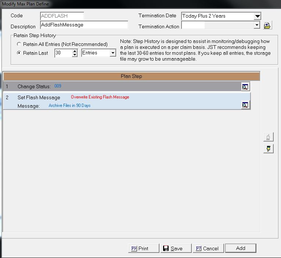The width and height of the screenshot is (281, 258).
Task: Open the Entries unit dropdown
Action: (x=113, y=53)
